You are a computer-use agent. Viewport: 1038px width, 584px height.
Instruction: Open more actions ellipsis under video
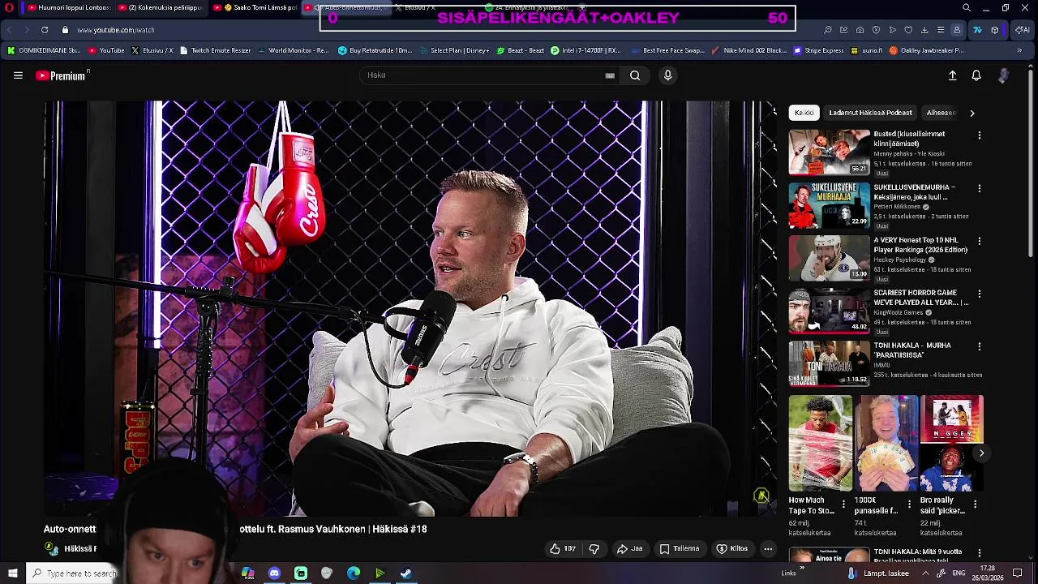[x=768, y=549]
